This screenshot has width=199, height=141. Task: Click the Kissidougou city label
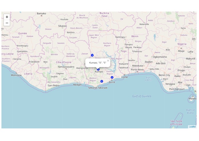22,46
